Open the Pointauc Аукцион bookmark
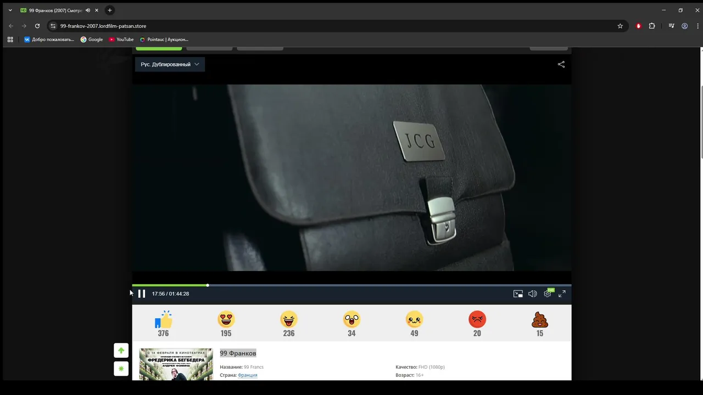703x395 pixels. coord(164,39)
